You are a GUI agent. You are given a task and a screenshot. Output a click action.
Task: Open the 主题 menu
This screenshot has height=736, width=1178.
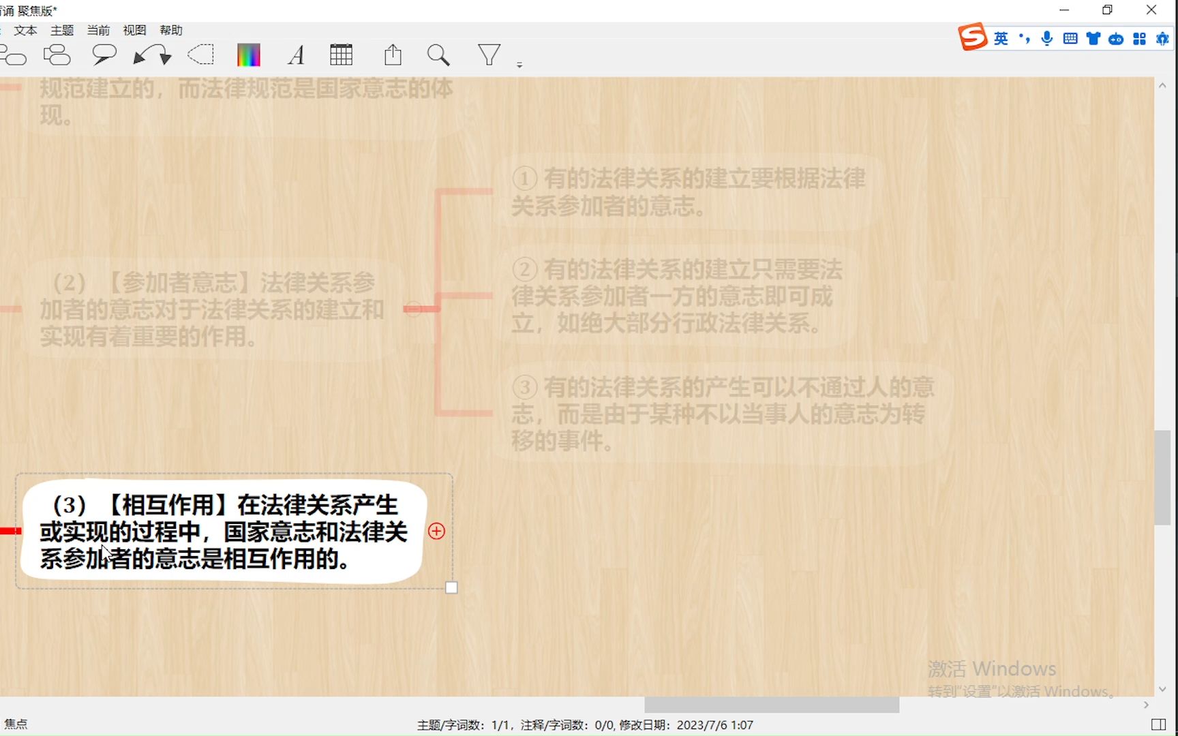pos(62,30)
